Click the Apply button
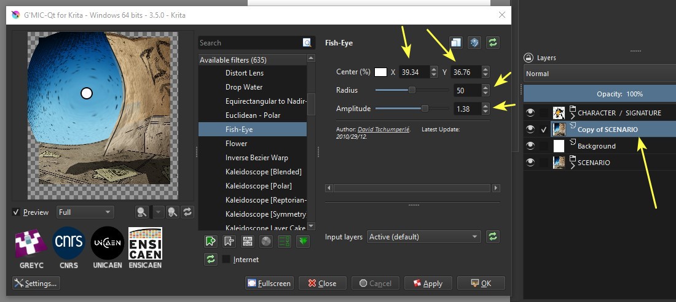The width and height of the screenshot is (676, 302). pos(428,283)
